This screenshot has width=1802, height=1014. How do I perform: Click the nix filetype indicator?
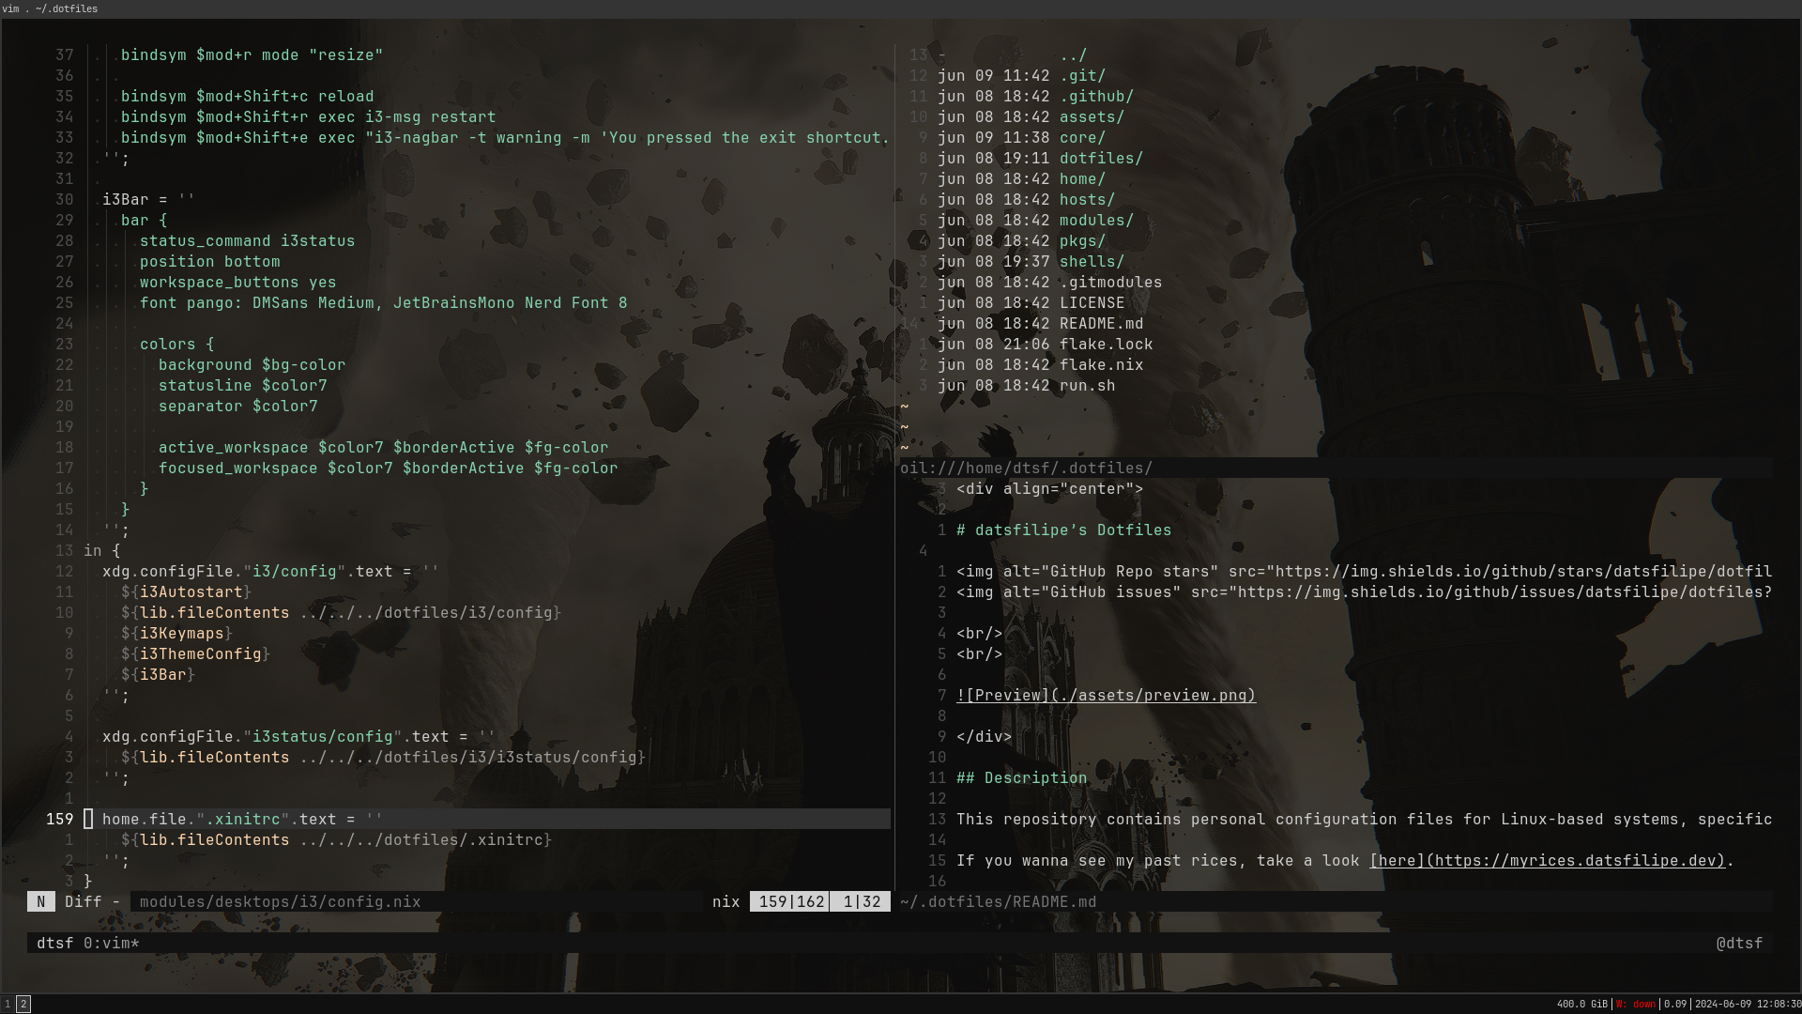[x=725, y=902]
